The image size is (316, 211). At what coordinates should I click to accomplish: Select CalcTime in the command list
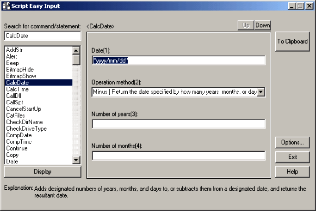tap(38, 89)
